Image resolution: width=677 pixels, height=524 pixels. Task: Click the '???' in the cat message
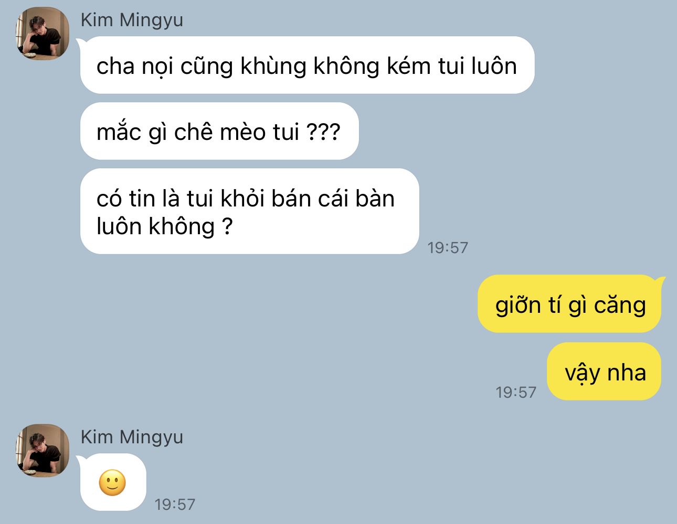(x=323, y=132)
